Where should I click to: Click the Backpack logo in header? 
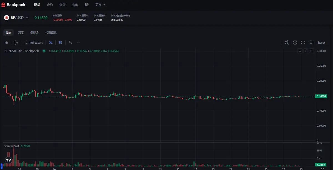point(13,5)
